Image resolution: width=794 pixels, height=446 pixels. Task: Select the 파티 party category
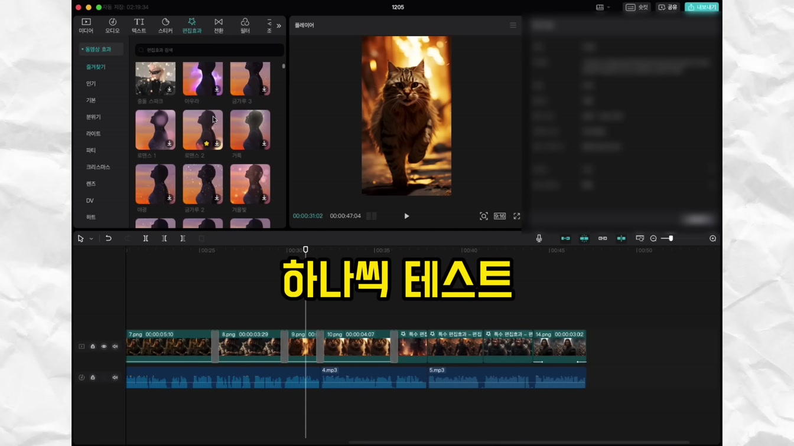91,150
